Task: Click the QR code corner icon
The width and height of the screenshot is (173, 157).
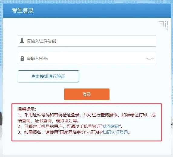Action: coord(163,26)
